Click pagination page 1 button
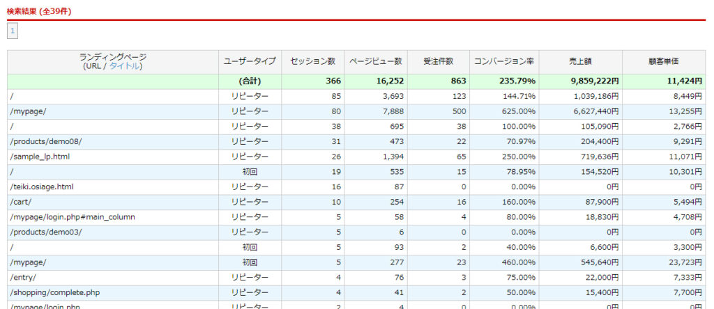Screen dimensions: 714x309 tap(13, 31)
